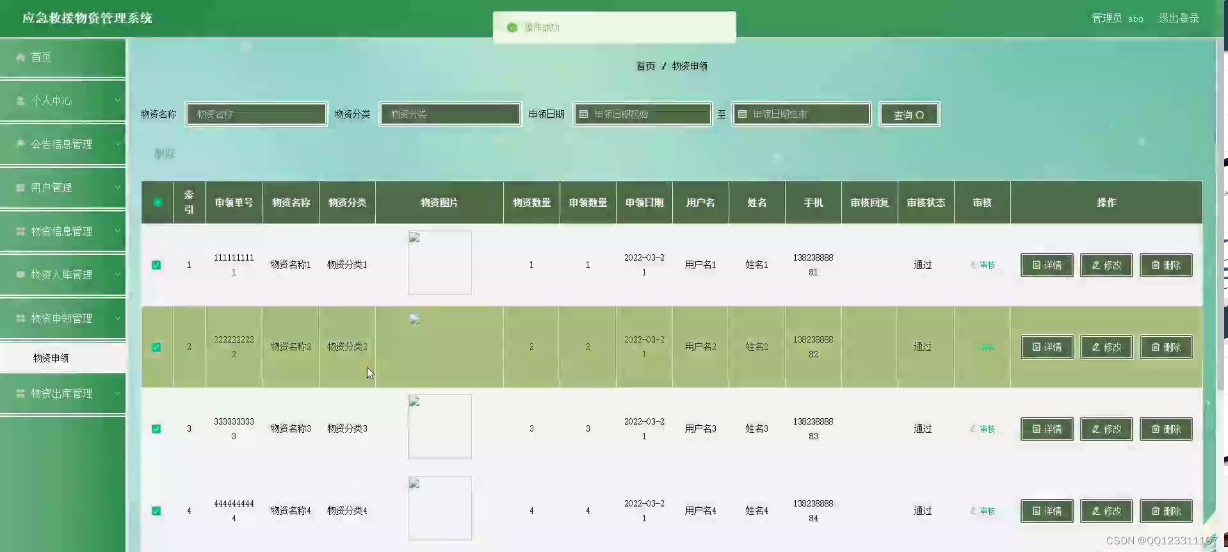
Task: Open the 申领日期起始 date field
Action: pyautogui.click(x=643, y=115)
